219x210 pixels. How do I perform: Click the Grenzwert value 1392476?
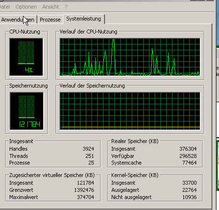(84, 190)
